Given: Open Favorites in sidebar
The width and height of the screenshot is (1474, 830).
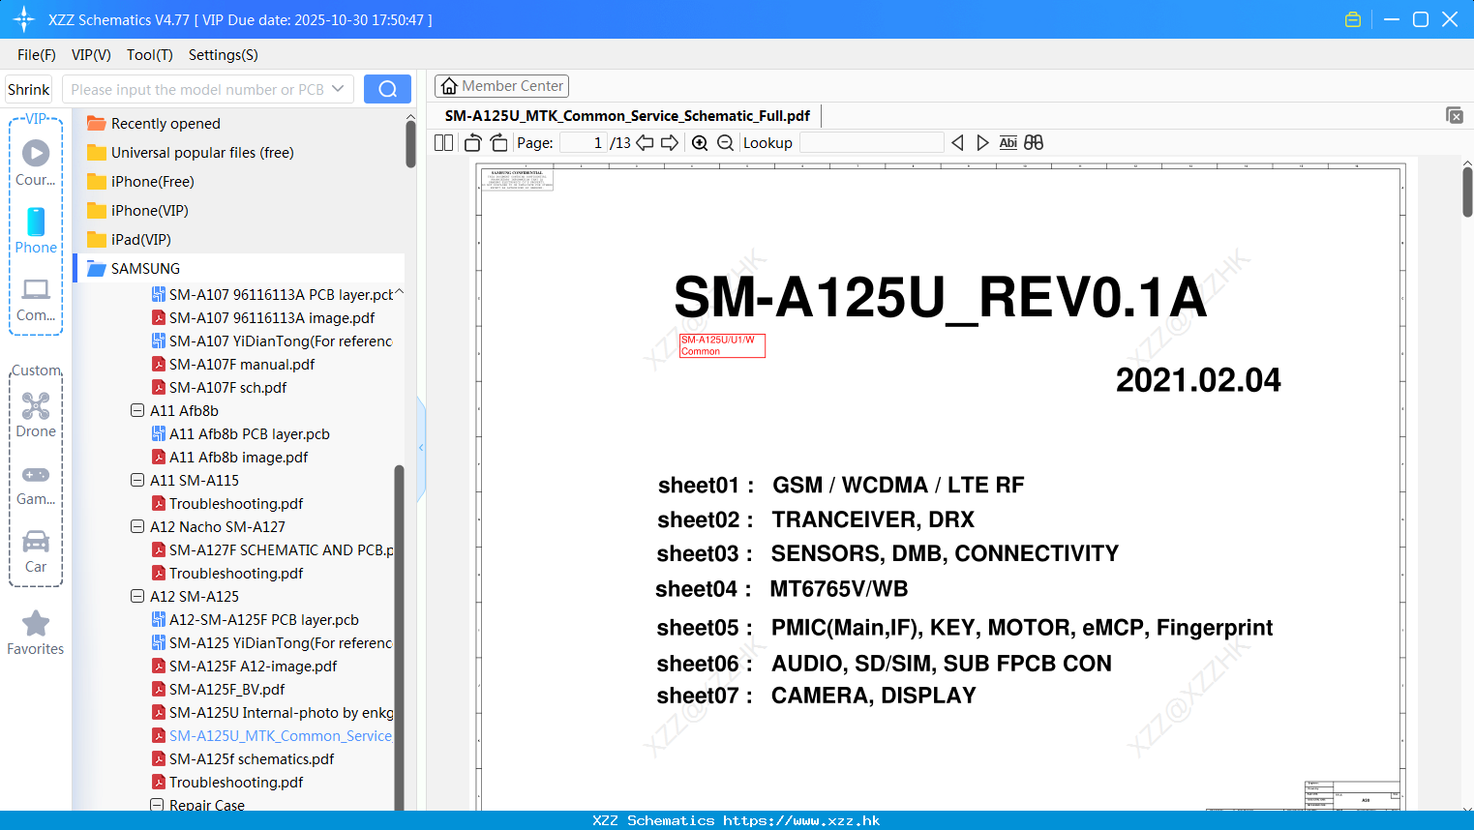Looking at the screenshot, I should point(36,634).
